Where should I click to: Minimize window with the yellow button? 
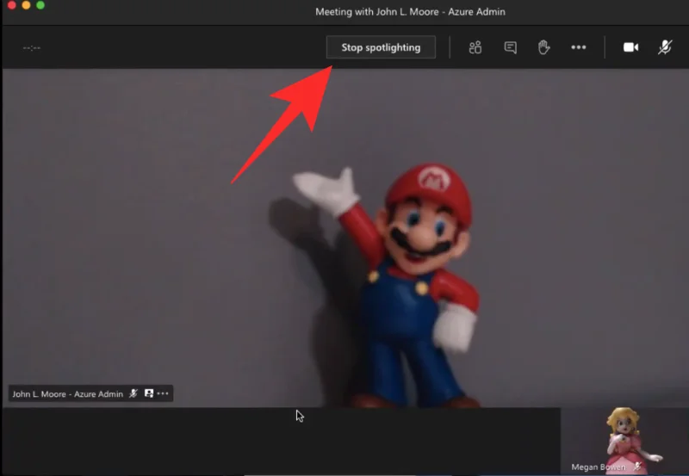(x=26, y=5)
